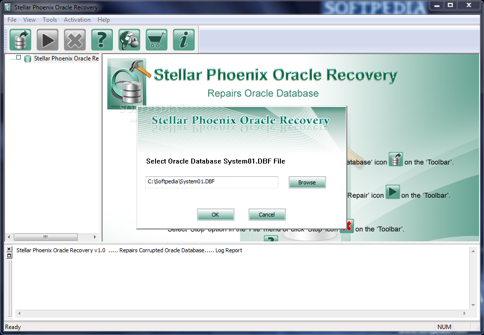Click log panel horizontal scroll left arrow
Screen dimensions: 484x335
[19, 313]
